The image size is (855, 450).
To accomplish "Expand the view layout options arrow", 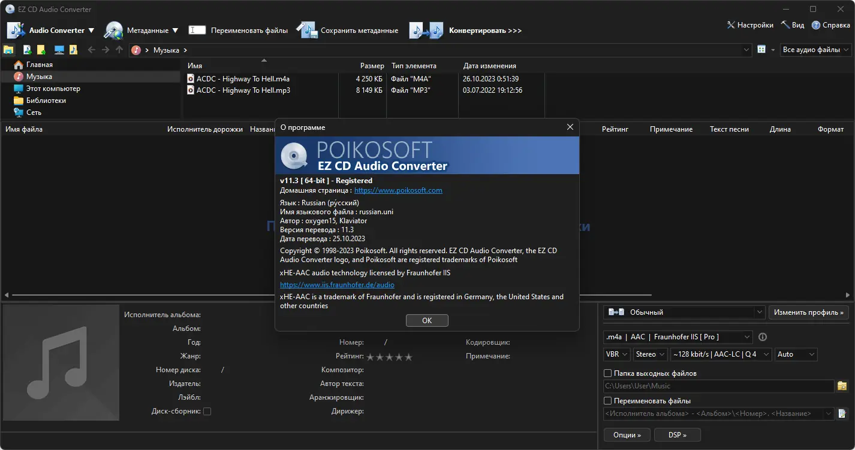I will click(x=773, y=50).
